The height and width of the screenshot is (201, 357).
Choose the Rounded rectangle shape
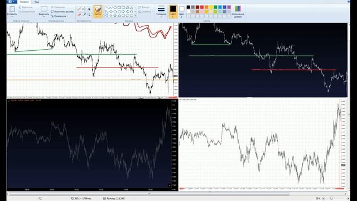coord(123,7)
